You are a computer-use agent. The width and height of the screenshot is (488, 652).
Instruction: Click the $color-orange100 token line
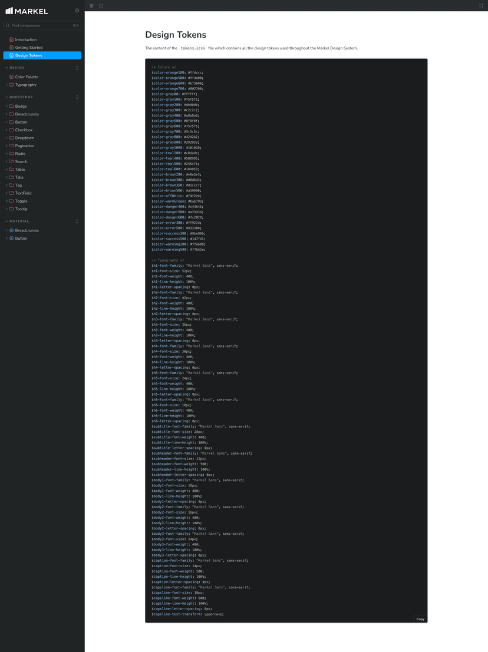click(x=177, y=73)
